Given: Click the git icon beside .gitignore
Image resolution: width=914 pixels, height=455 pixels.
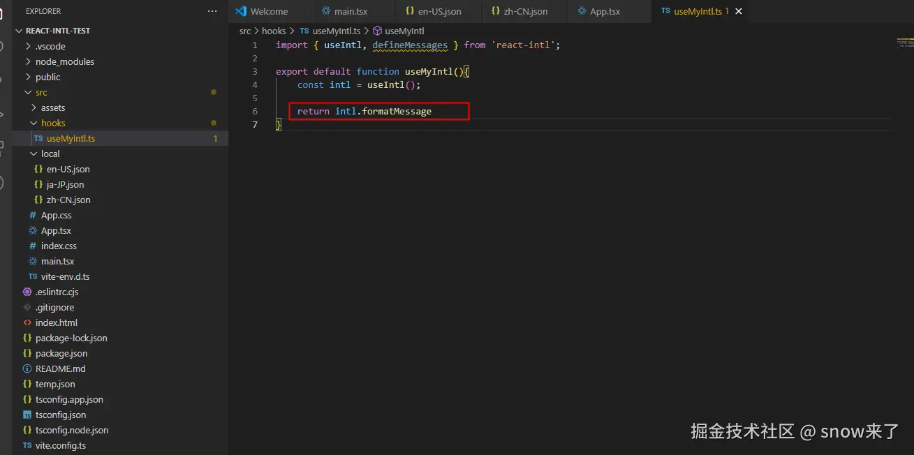Looking at the screenshot, I should pos(27,307).
